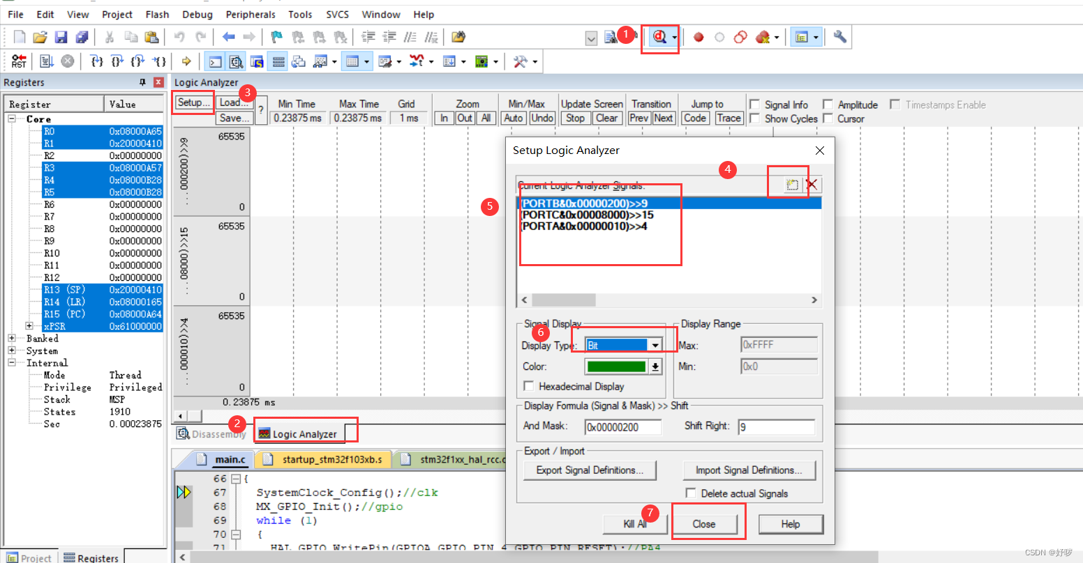Toggle the Symbols window icon
Viewport: 1083px width, 563px height.
(257, 62)
